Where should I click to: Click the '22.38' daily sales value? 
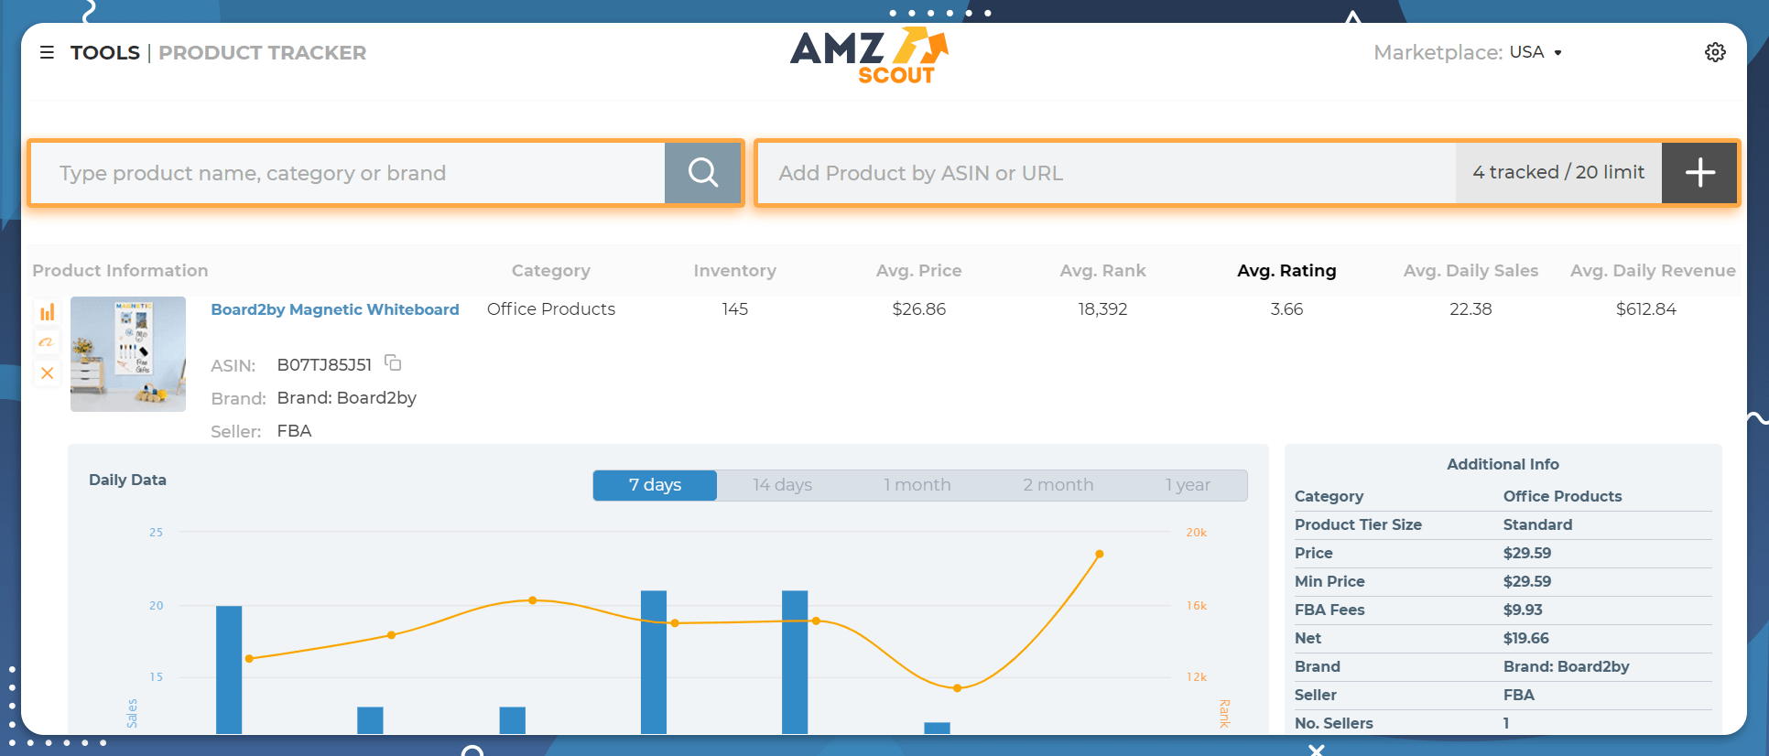(x=1471, y=309)
